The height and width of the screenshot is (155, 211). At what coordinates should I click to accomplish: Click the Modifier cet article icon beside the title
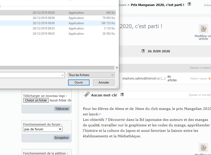click(x=203, y=29)
